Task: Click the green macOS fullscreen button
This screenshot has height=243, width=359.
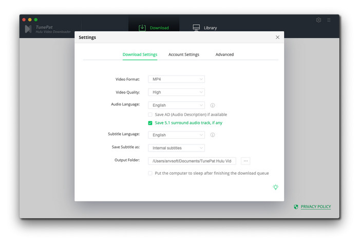Action: click(36, 20)
